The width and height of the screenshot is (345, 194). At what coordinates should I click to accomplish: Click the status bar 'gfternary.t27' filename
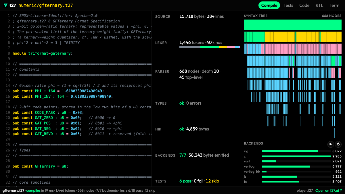14,191
